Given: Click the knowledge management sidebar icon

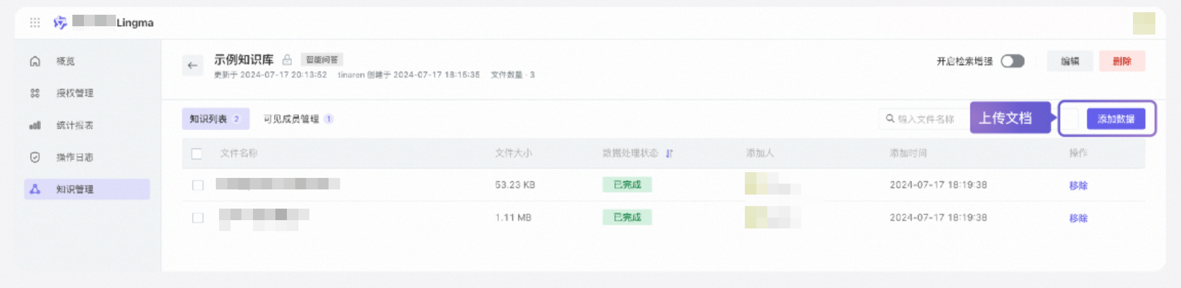Looking at the screenshot, I should 35,189.
